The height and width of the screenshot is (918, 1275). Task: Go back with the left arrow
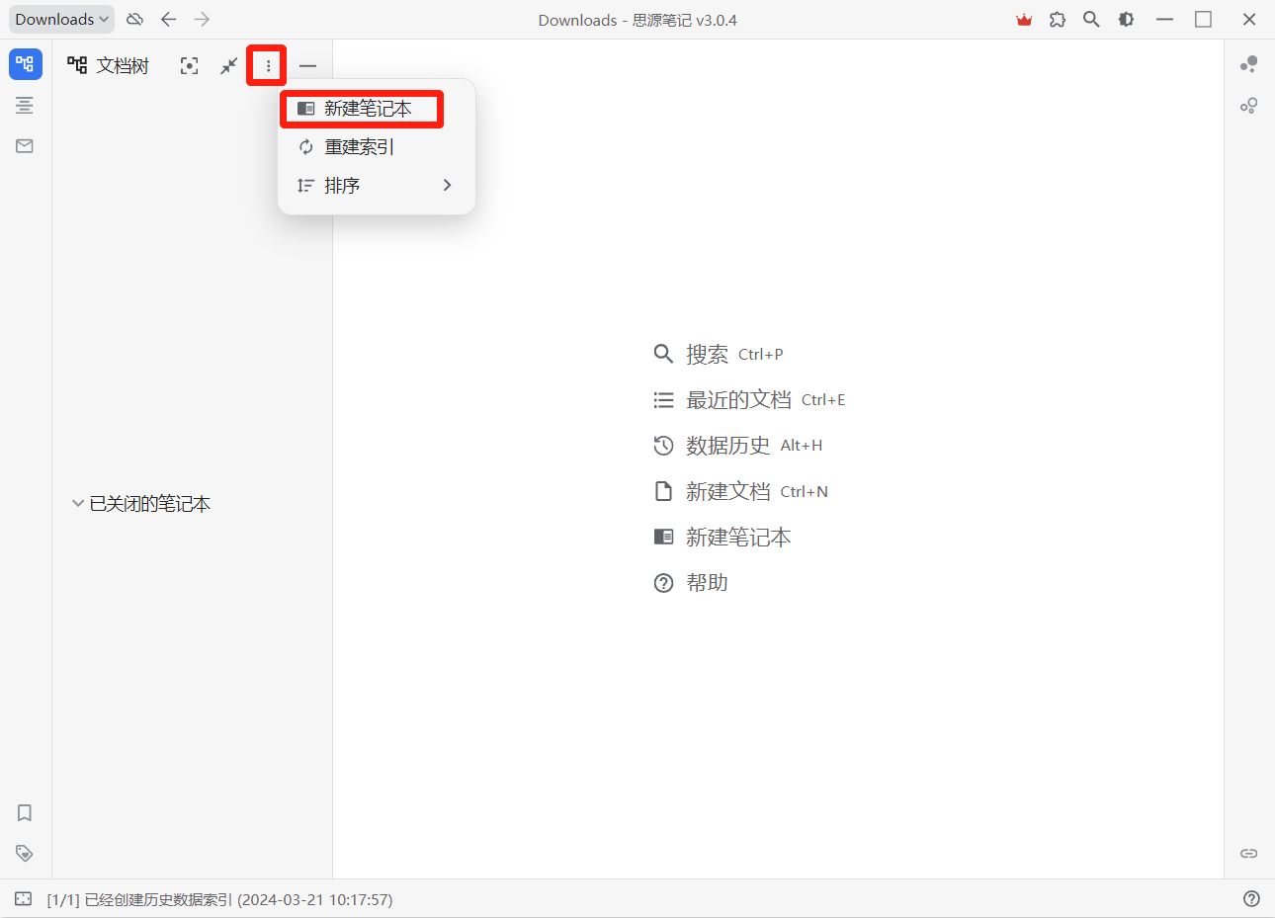pos(168,19)
